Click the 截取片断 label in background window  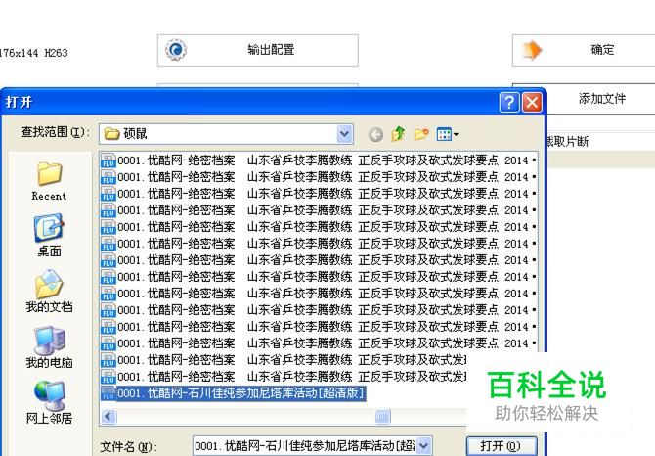568,142
